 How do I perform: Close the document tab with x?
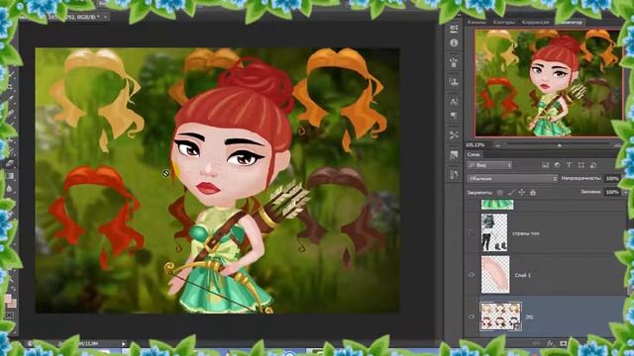click(106, 17)
